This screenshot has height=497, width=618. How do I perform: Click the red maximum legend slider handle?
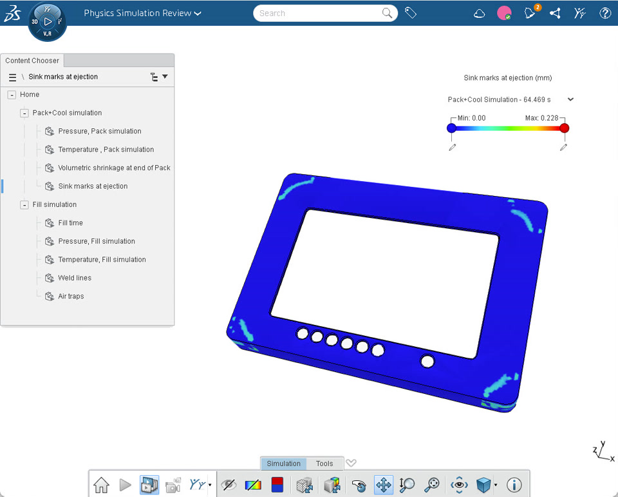[x=564, y=128]
